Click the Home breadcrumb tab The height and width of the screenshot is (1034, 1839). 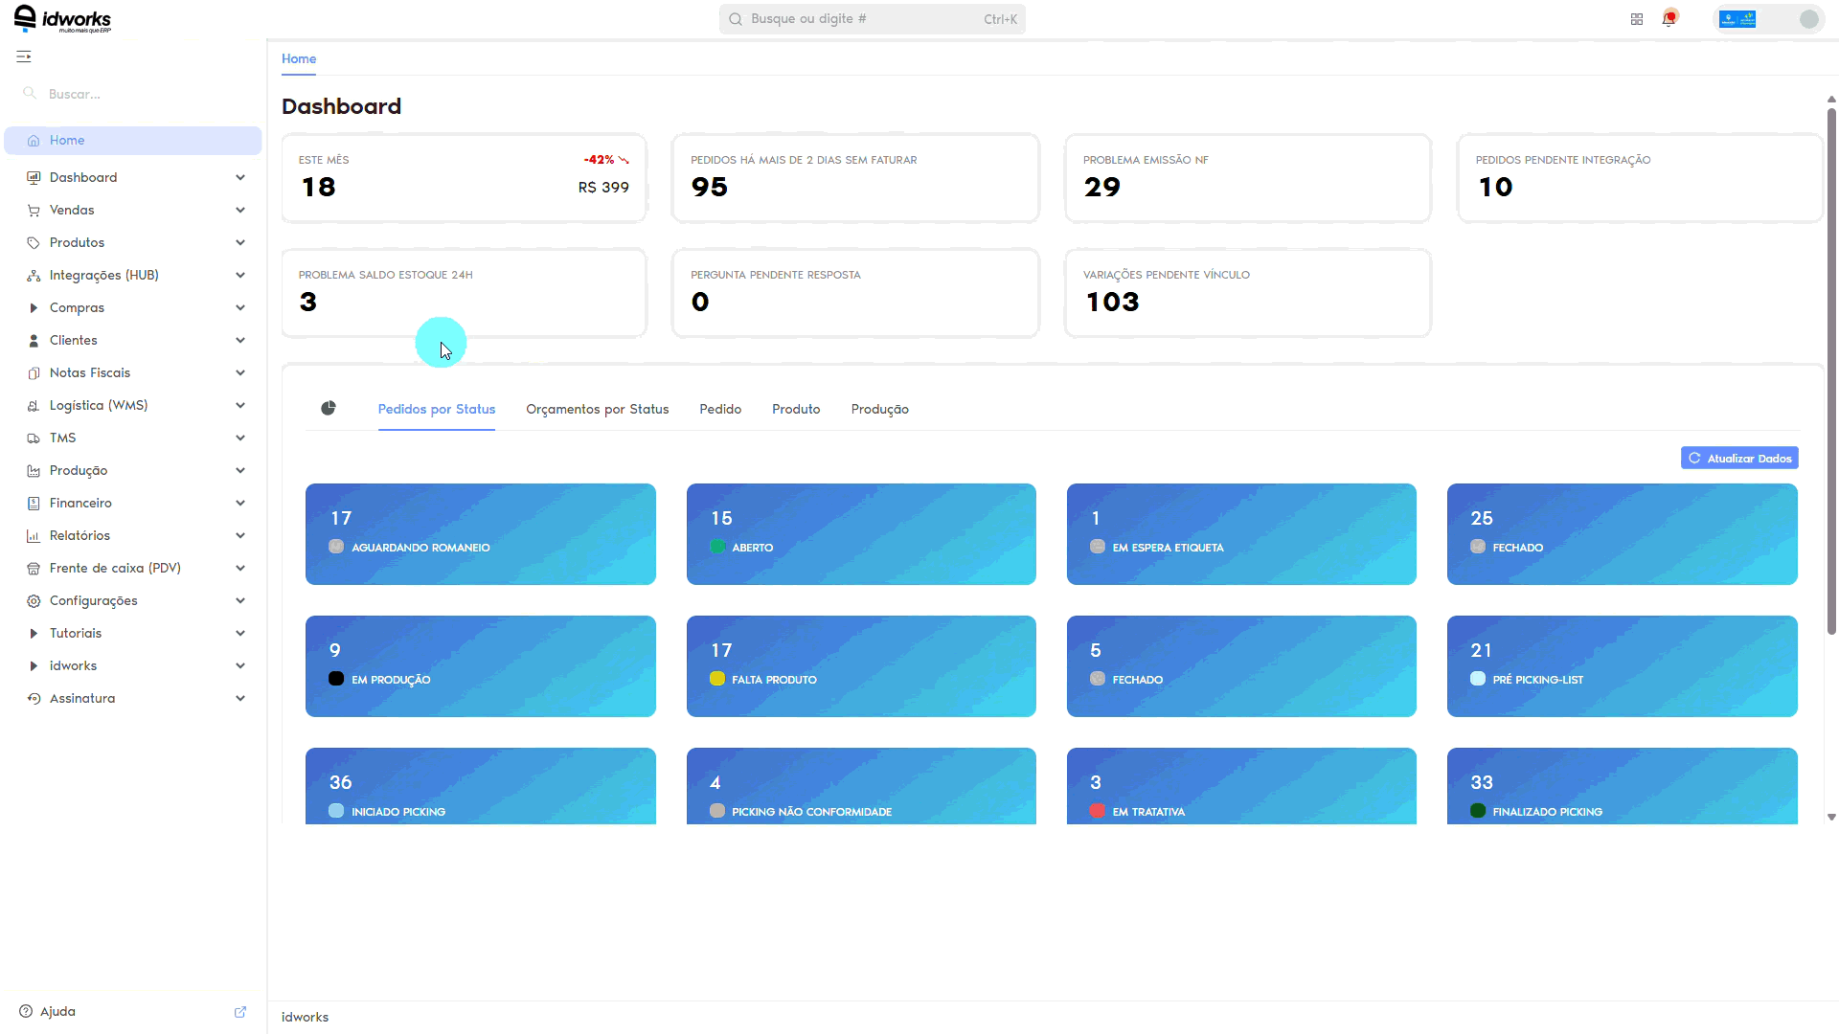pyautogui.click(x=299, y=58)
